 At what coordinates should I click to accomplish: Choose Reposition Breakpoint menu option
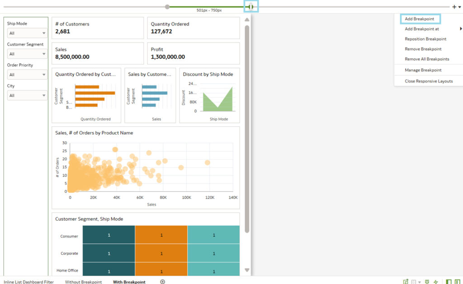tap(425, 39)
